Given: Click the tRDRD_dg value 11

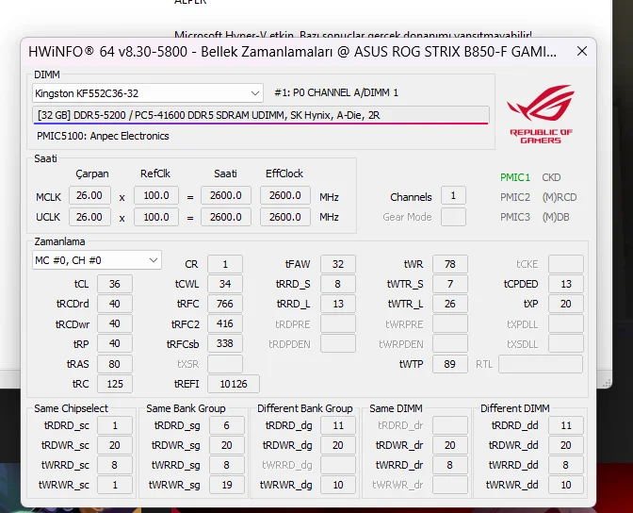Looking at the screenshot, I should coord(338,425).
